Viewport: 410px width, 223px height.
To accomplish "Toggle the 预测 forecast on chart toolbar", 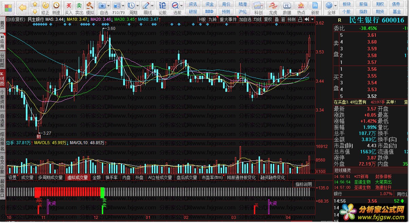I will (292, 19).
